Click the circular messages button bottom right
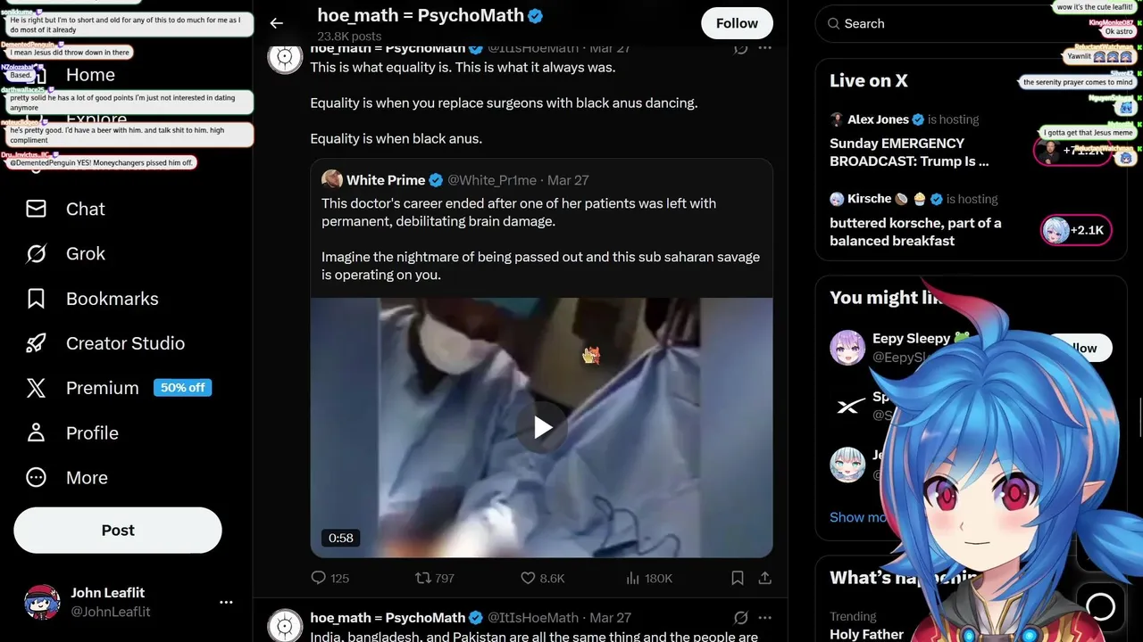The height and width of the screenshot is (642, 1143). click(1100, 606)
